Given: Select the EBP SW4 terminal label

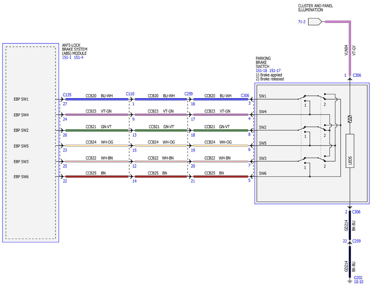Looking at the screenshot, I should [21, 115].
